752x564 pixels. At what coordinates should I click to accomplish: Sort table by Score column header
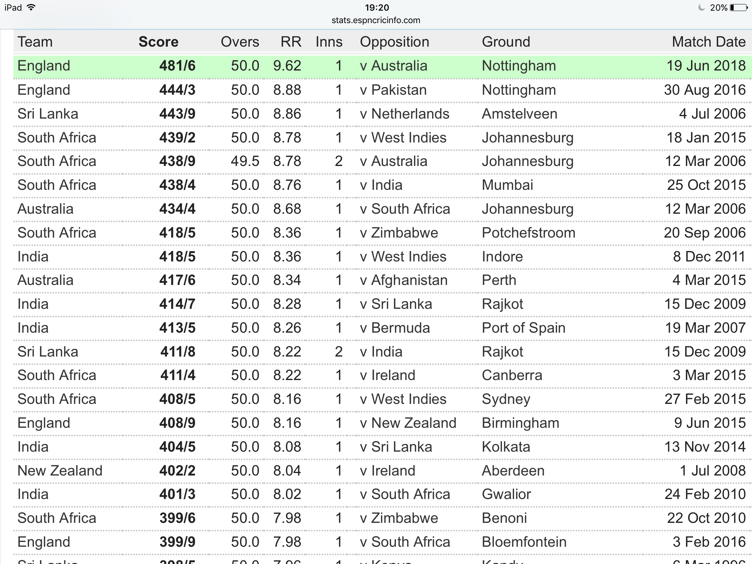tap(158, 42)
